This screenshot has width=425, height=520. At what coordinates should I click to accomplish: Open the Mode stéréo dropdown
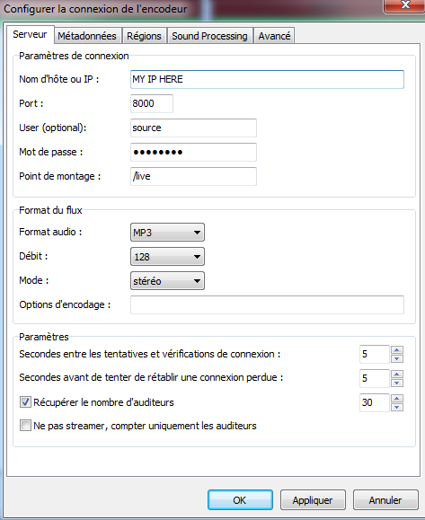point(167,280)
